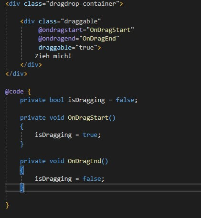This screenshot has height=218, width=201.
Task: Click the OnDragStart() method declaration name
Action: pos(88,118)
